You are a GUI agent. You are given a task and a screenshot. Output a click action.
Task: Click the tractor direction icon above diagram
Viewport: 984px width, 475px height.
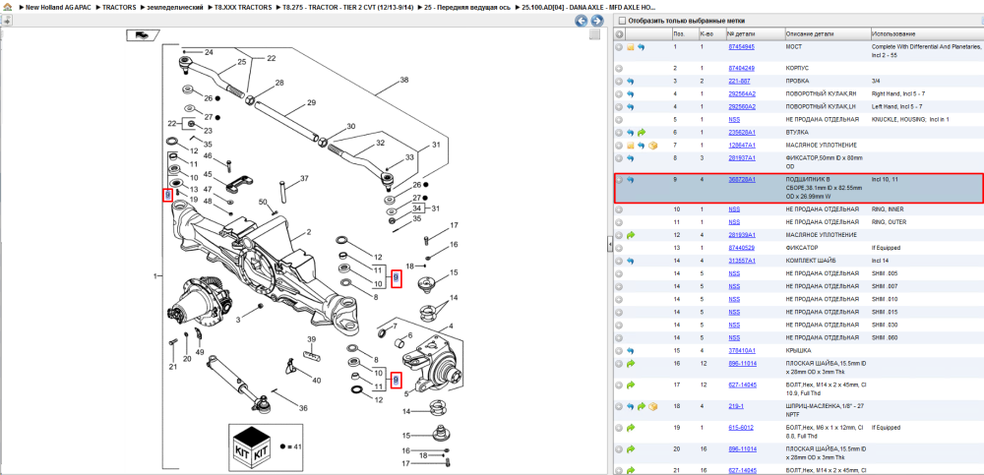pyautogui.click(x=144, y=35)
